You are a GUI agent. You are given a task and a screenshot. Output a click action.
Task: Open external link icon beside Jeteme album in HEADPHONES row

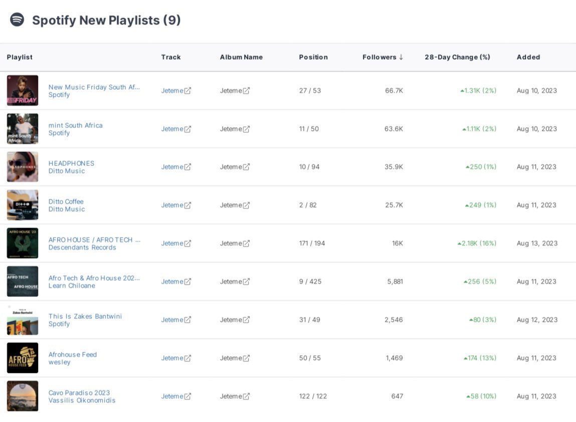[x=246, y=167]
